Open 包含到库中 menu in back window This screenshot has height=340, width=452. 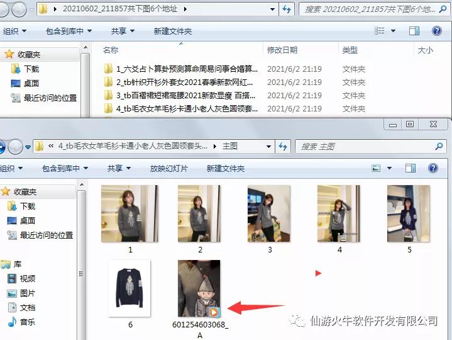[x=69, y=31]
